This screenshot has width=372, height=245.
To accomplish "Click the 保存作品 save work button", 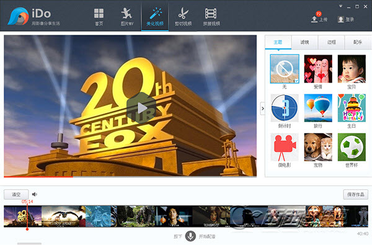I will click(356, 194).
